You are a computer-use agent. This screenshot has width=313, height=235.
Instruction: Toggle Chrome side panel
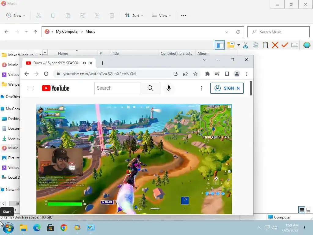coord(227,74)
